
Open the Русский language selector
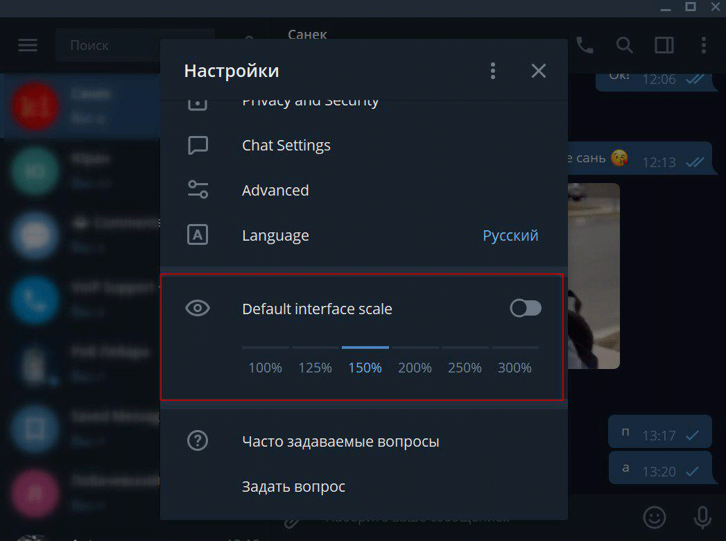[x=510, y=236]
